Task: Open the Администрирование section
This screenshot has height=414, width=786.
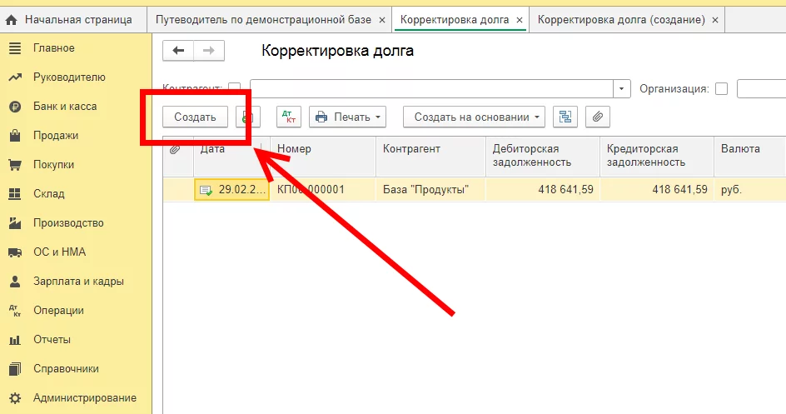Action: (x=84, y=397)
